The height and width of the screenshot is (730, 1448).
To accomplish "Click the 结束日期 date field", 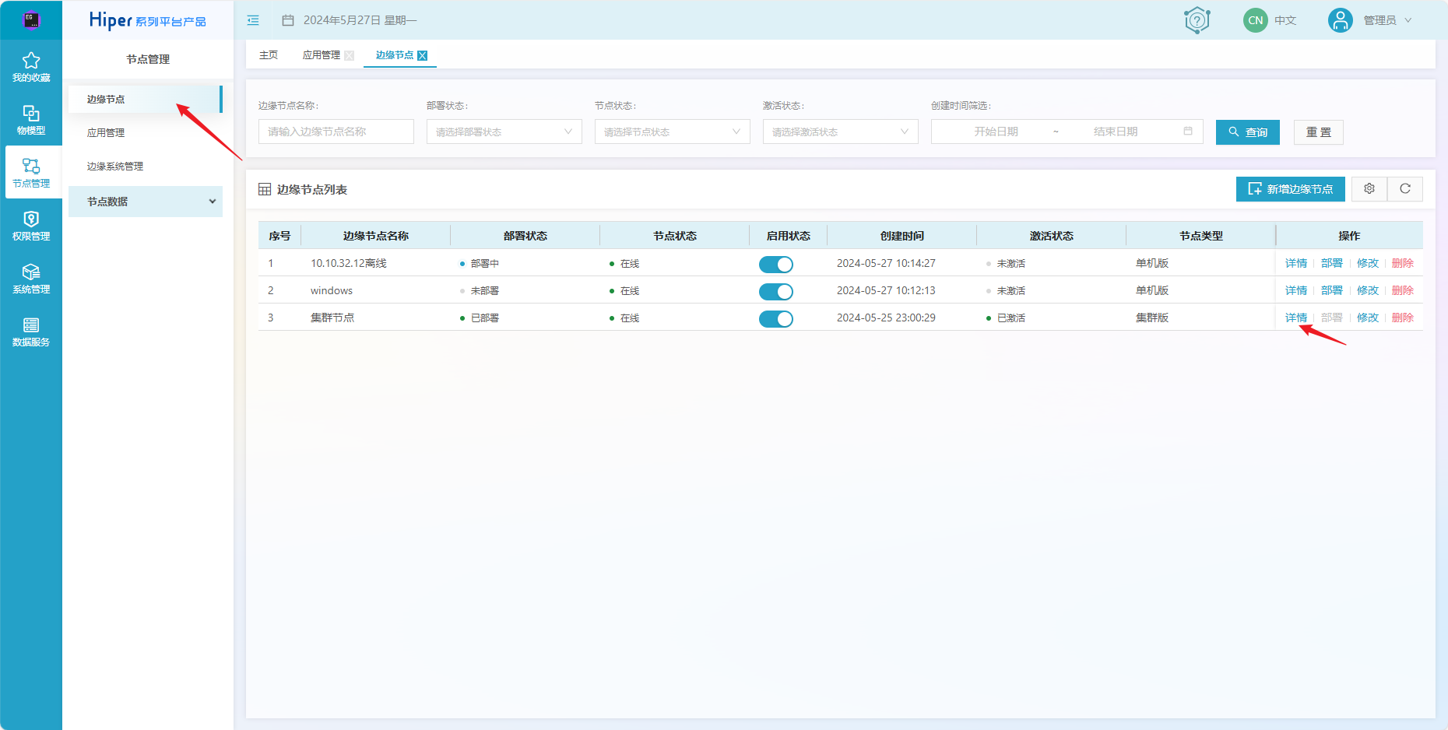I will [x=1116, y=132].
